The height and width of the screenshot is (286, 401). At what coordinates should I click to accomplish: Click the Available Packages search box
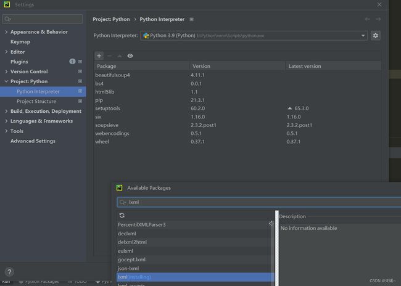pyautogui.click(x=259, y=202)
